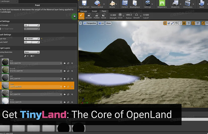The width and height of the screenshot is (208, 134).
Task: Adjust the Brush Size 499.280487 slider
Action: pos(32,39)
